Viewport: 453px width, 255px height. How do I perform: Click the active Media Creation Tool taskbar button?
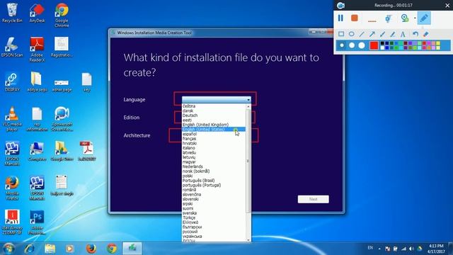(132, 249)
